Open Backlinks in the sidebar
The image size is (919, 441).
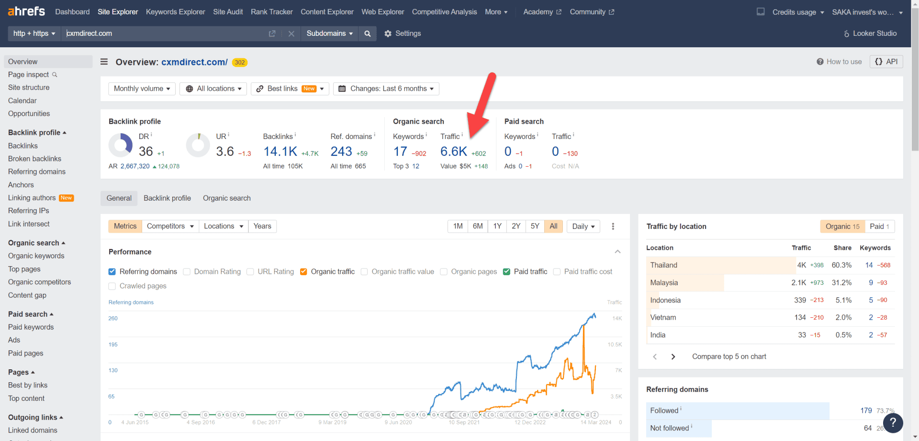pyautogui.click(x=23, y=146)
